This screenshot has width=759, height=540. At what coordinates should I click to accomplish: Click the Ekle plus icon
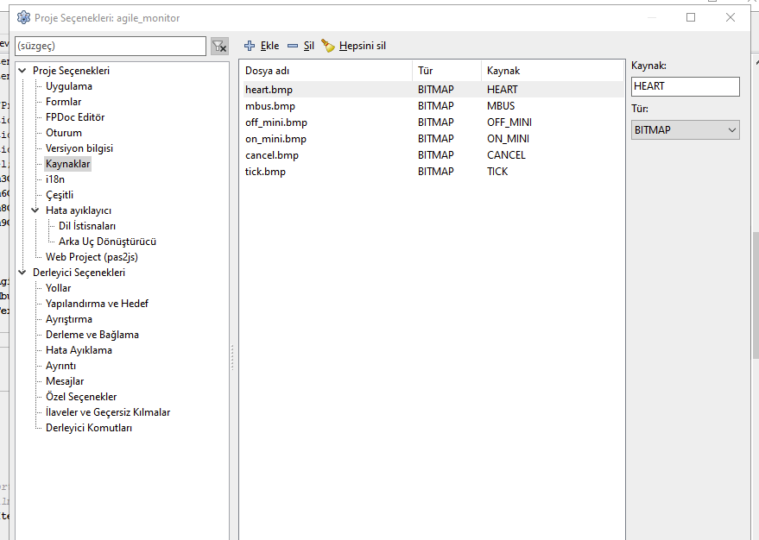click(250, 46)
